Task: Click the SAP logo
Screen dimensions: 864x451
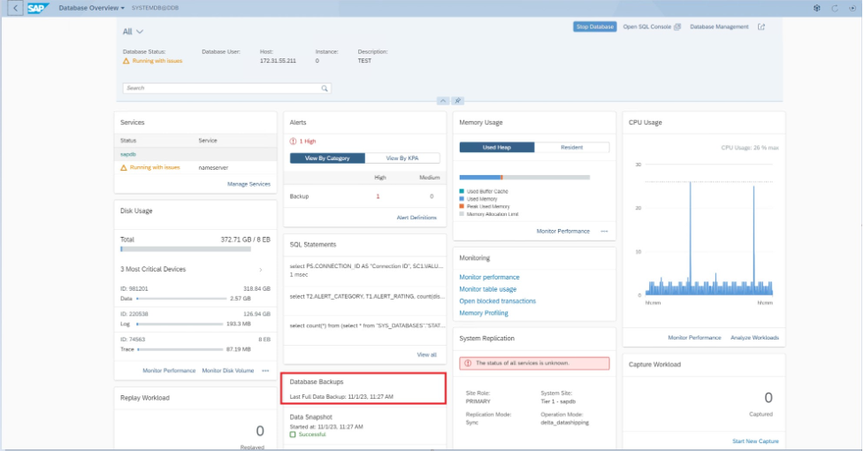Action: pyautogui.click(x=37, y=8)
